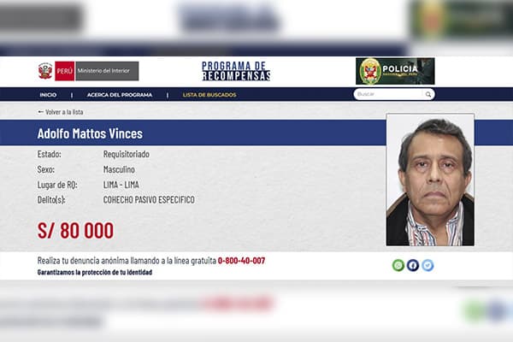Click the Twitter share icon
The height and width of the screenshot is (342, 513).
(x=427, y=265)
